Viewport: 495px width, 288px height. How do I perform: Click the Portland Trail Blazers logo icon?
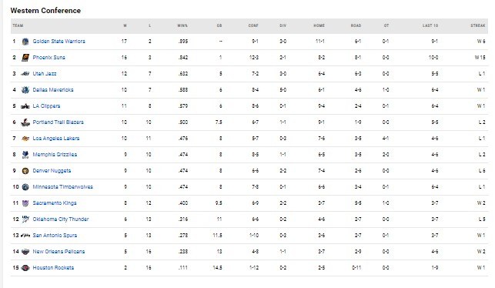tap(25, 122)
